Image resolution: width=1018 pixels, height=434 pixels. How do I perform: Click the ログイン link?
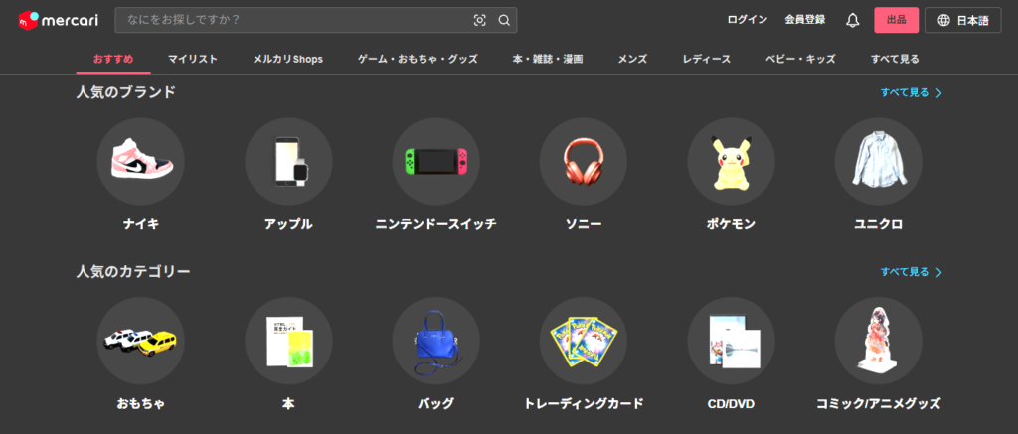tap(747, 20)
